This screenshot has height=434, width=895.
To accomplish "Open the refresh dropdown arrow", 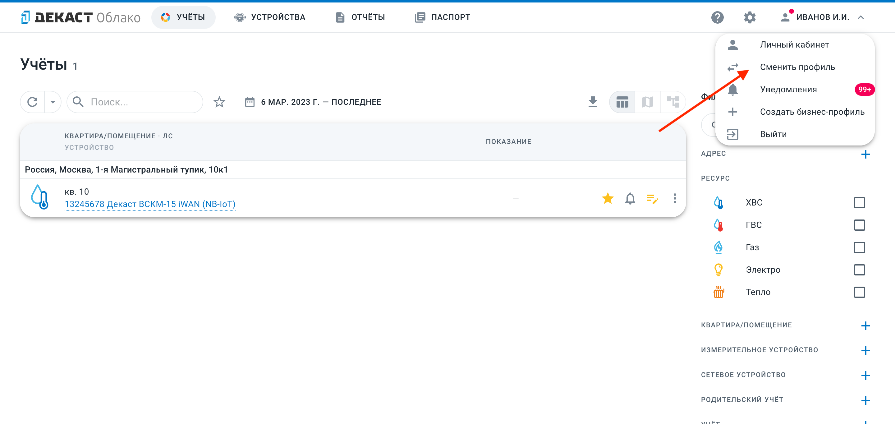I will [x=53, y=102].
